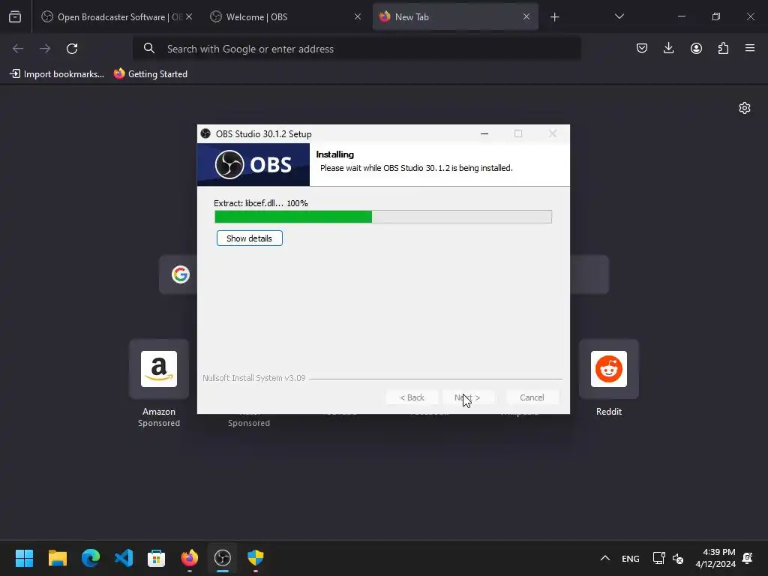Go forward one page in Firefox

click(x=45, y=49)
